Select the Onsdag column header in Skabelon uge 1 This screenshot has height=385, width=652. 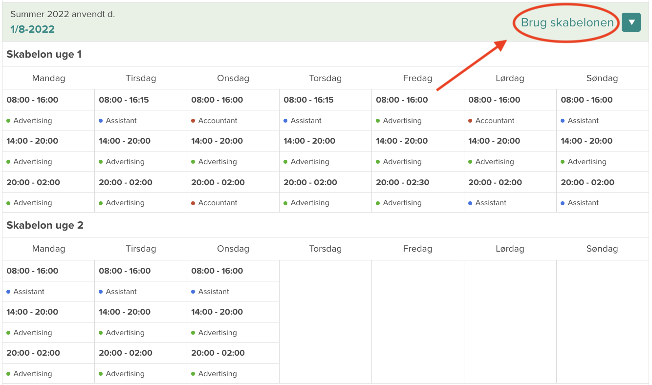coord(233,78)
